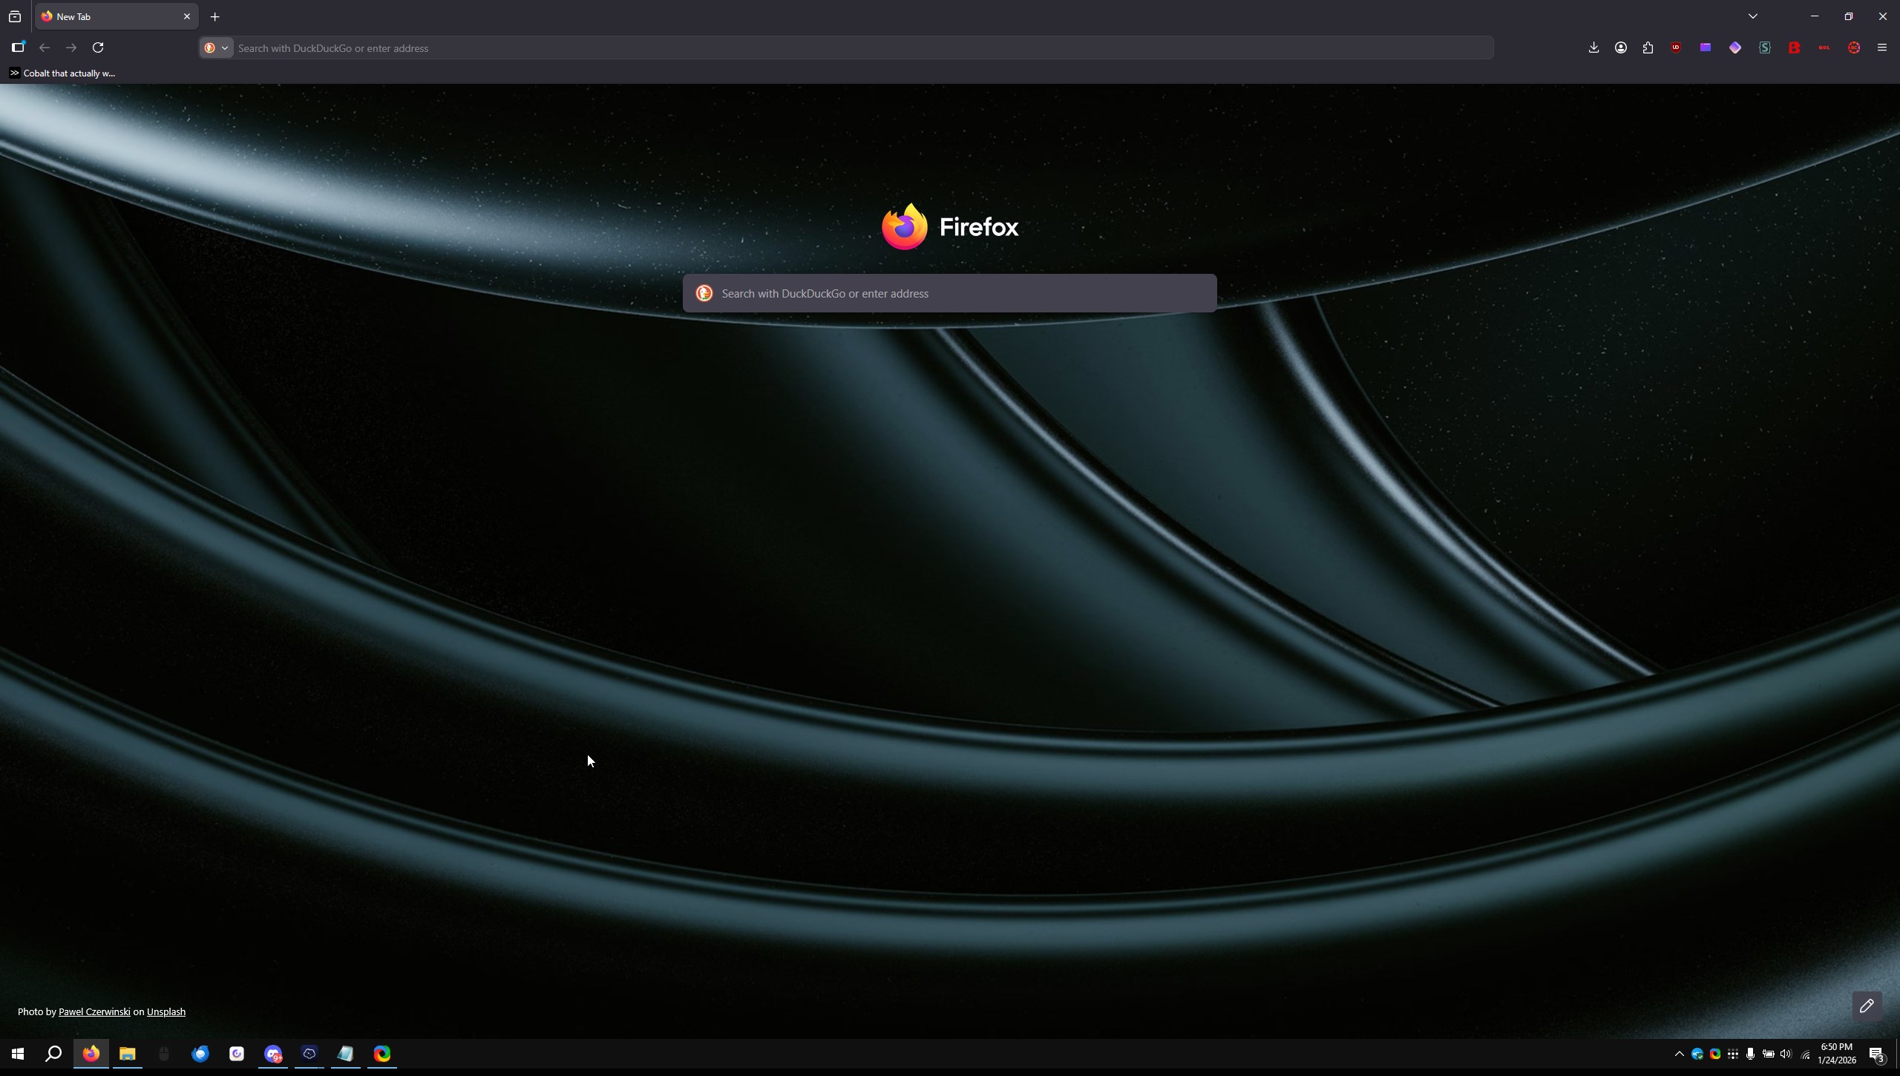
Task: Click the uBlock Origin shield icon
Action: [x=1676, y=47]
